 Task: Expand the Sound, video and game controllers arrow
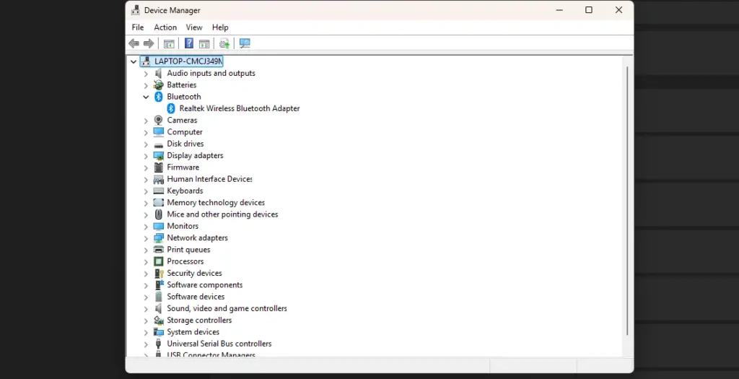coord(146,309)
